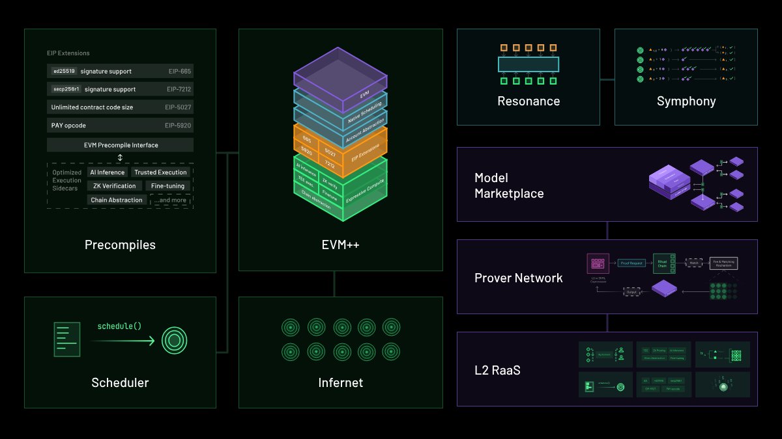This screenshot has width=782, height=439.
Task: Enable the Trusted Execution sidecar
Action: (x=161, y=172)
